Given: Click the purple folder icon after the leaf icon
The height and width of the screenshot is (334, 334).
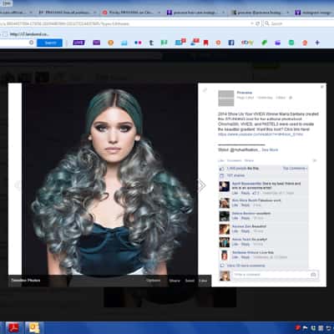Looking at the screenshot, I should point(277,43).
